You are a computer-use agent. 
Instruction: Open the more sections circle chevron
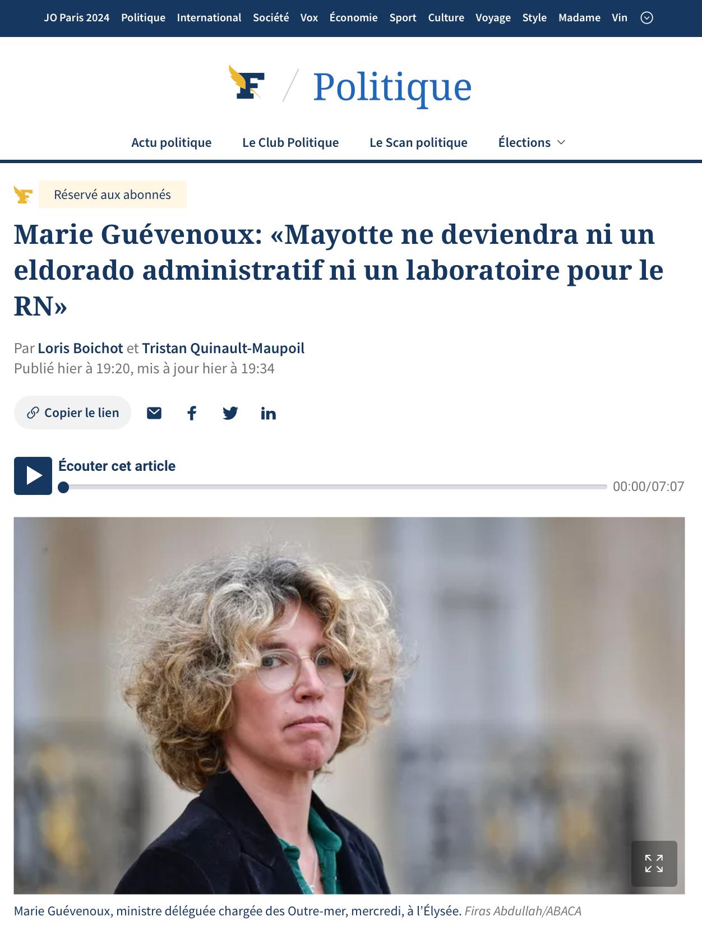[x=646, y=18]
